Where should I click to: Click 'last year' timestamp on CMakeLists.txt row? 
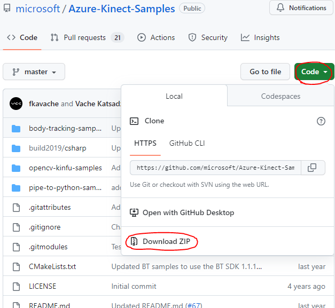point(311,266)
